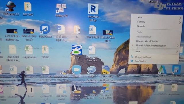The height and width of the screenshot is (104, 184).
Task: Open the DPSurvey 3.3 desktop shortcut
Action: (x=11, y=6)
